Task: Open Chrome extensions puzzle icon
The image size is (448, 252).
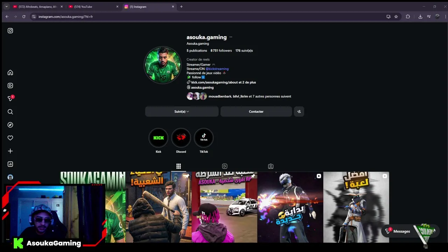Action: coord(408,16)
